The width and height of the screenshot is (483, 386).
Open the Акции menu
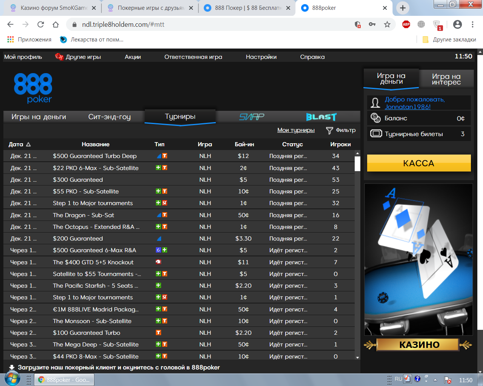(133, 57)
